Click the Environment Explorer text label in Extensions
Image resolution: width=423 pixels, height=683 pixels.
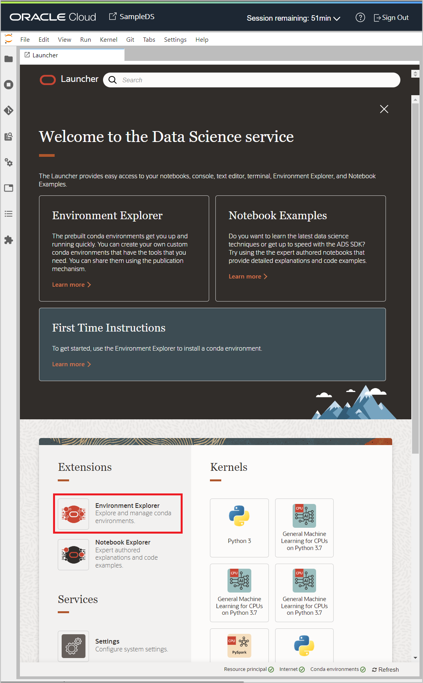[127, 506]
